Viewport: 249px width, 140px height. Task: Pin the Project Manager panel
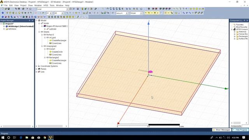click(30, 21)
